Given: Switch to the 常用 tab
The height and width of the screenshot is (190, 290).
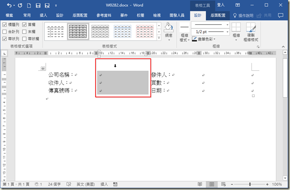Looking at the screenshot, I should (27, 15).
